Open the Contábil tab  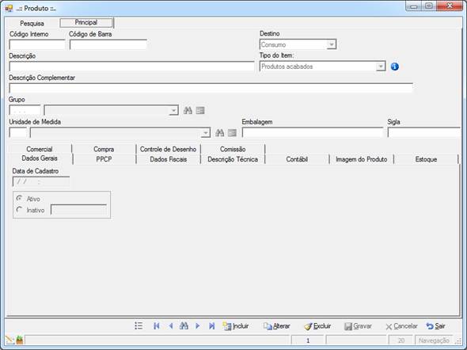pyautogui.click(x=297, y=159)
